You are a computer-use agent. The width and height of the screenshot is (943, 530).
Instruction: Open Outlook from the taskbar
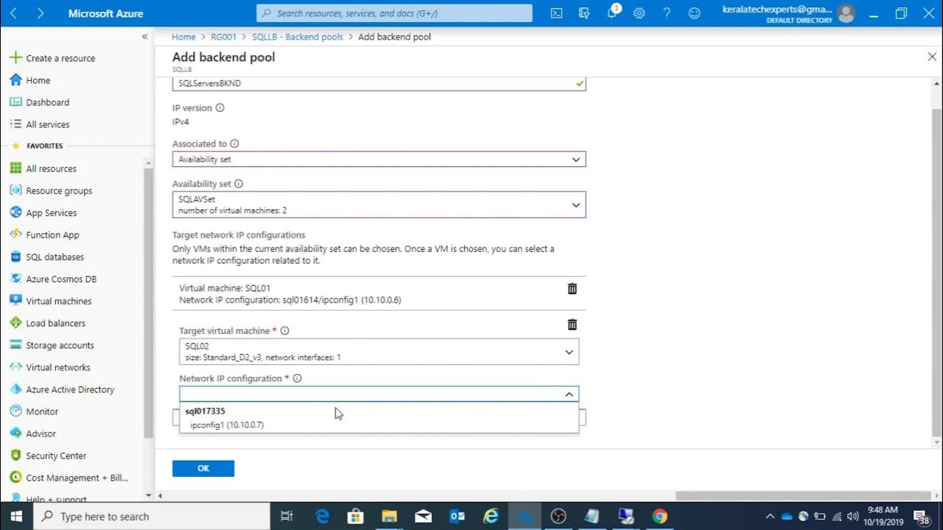458,516
